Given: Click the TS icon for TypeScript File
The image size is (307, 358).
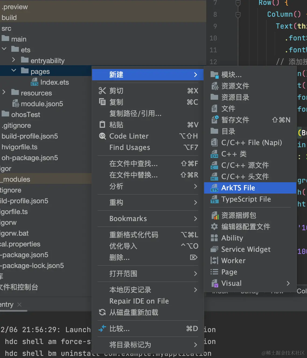Looking at the screenshot, I should [214, 199].
